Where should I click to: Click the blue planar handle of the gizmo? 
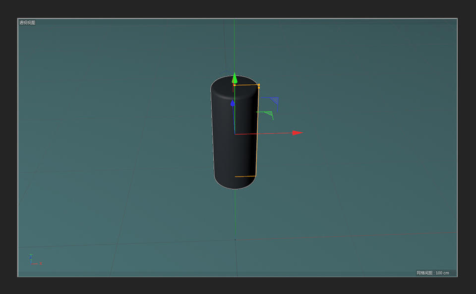tap(274, 101)
